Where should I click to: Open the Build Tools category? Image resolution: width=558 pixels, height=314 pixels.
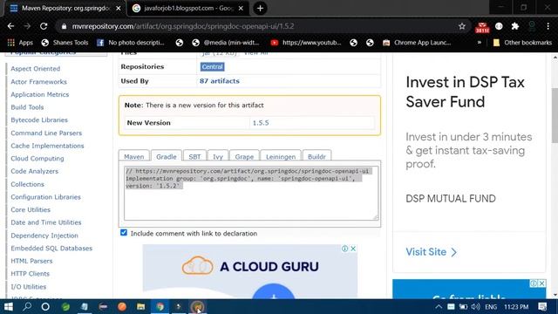coord(27,107)
